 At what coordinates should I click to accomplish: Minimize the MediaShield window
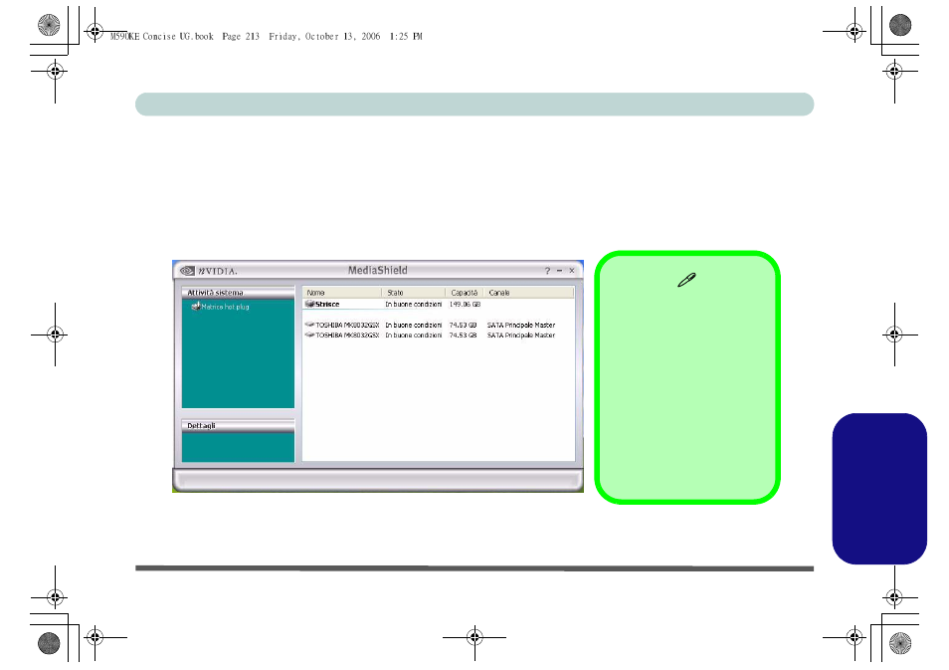[559, 270]
